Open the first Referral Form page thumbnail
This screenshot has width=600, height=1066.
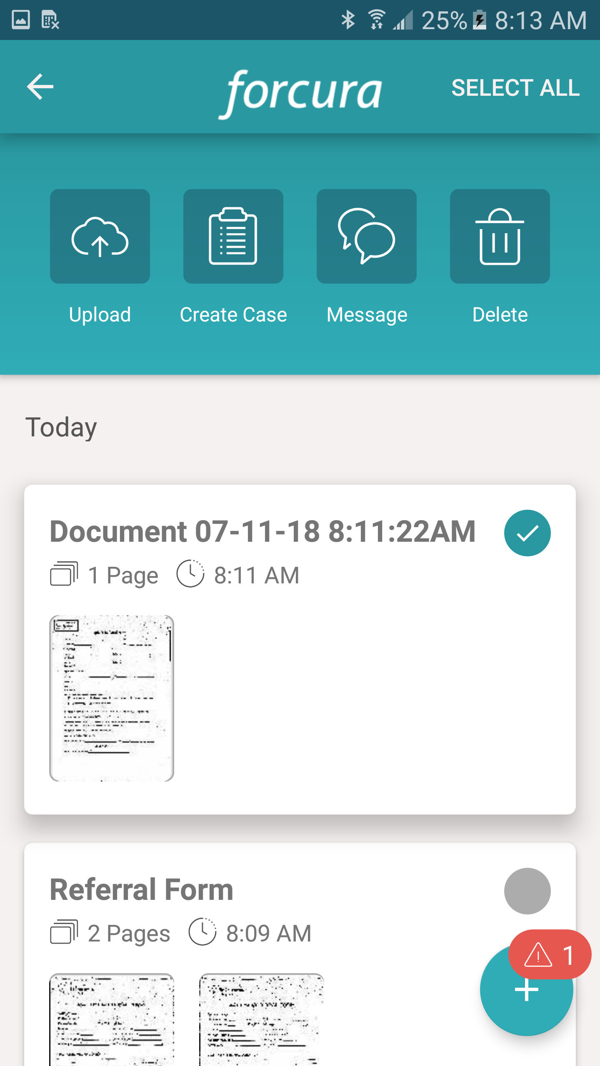[x=112, y=1019]
